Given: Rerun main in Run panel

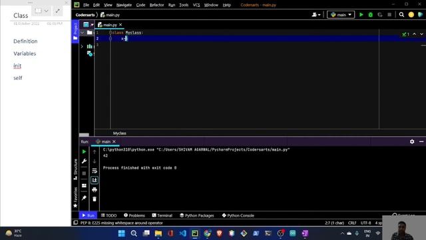Looking at the screenshot, I should [x=84, y=151].
